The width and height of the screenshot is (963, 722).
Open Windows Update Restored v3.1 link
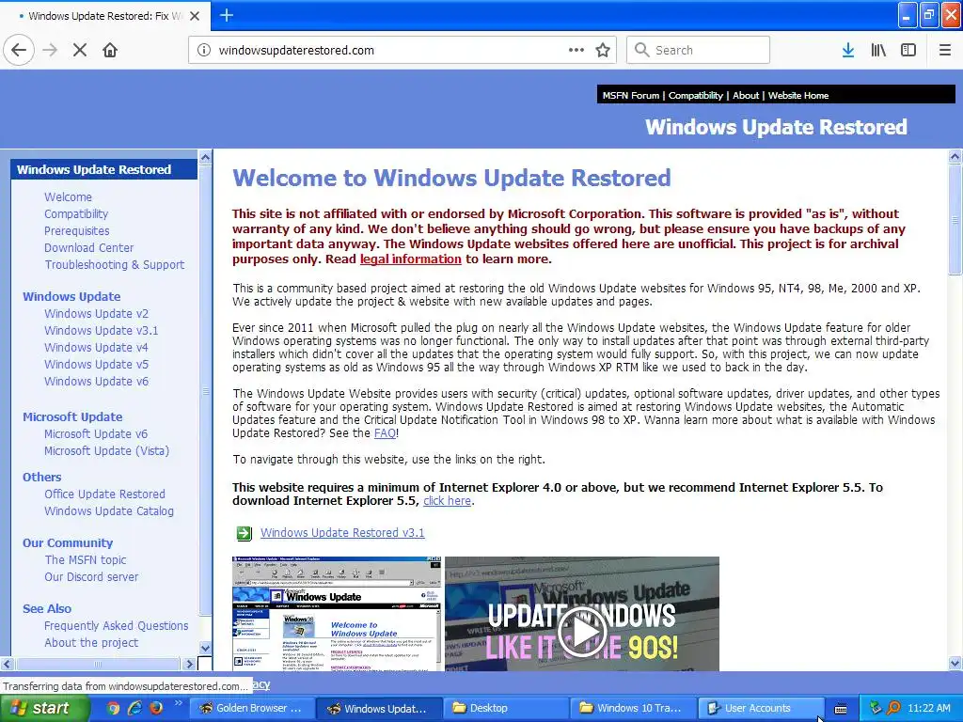coord(342,533)
